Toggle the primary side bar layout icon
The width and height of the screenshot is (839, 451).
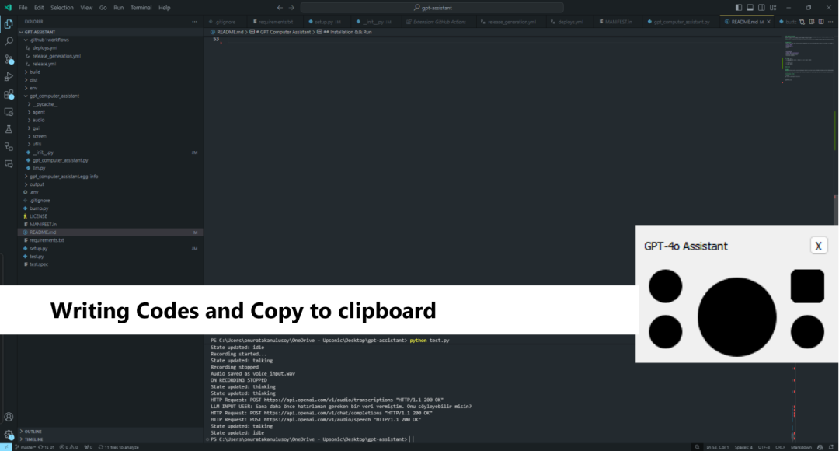(739, 8)
